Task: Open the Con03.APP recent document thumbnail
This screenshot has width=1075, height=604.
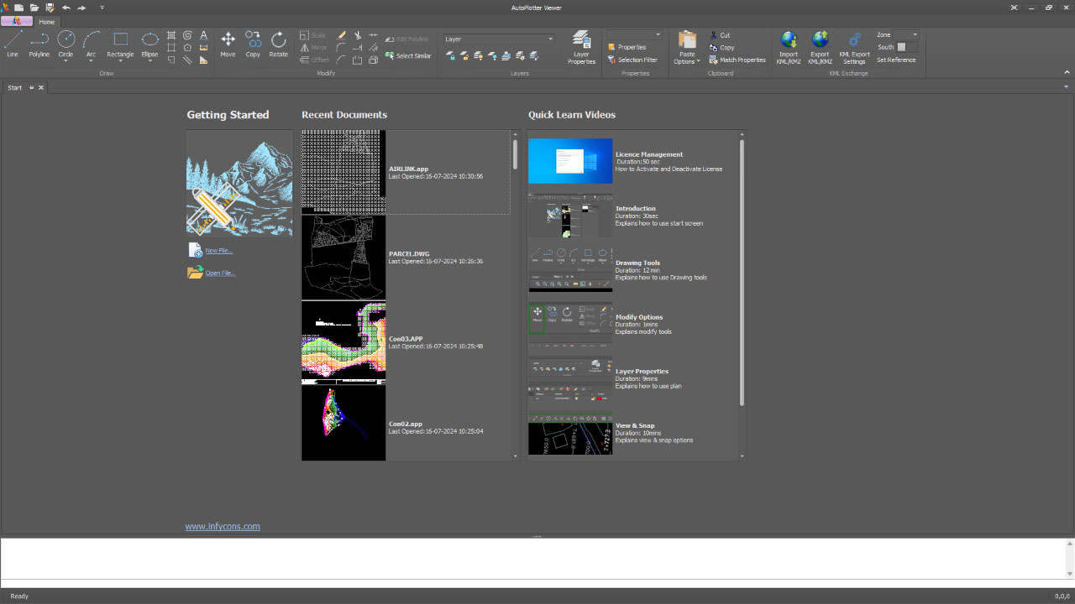Action: [x=343, y=342]
